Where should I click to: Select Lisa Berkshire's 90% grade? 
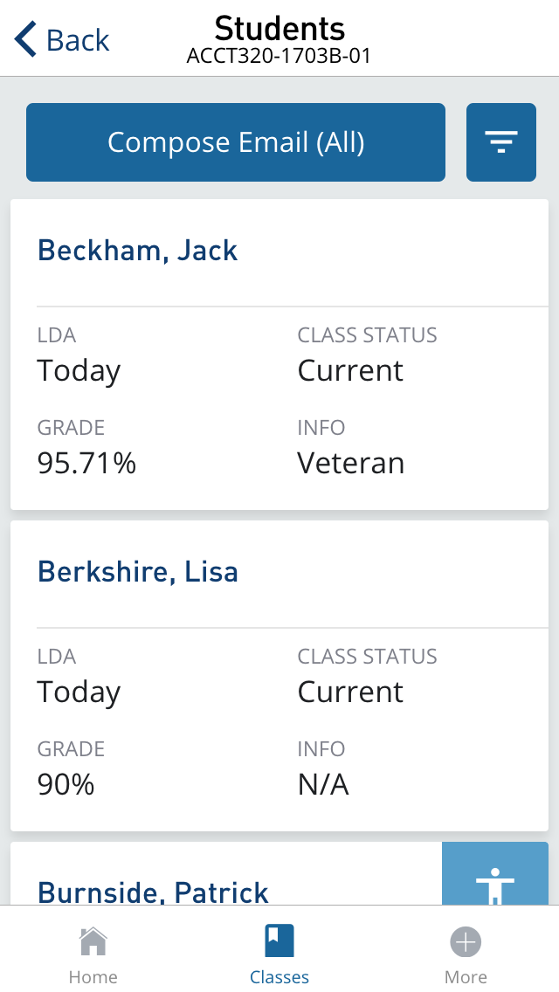click(x=66, y=784)
